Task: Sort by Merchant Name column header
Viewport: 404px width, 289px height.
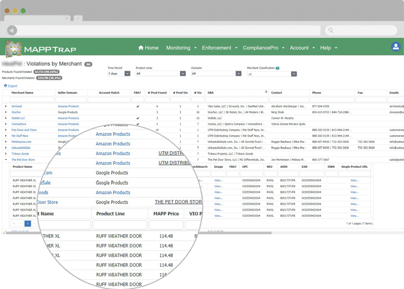Action: coord(23,93)
